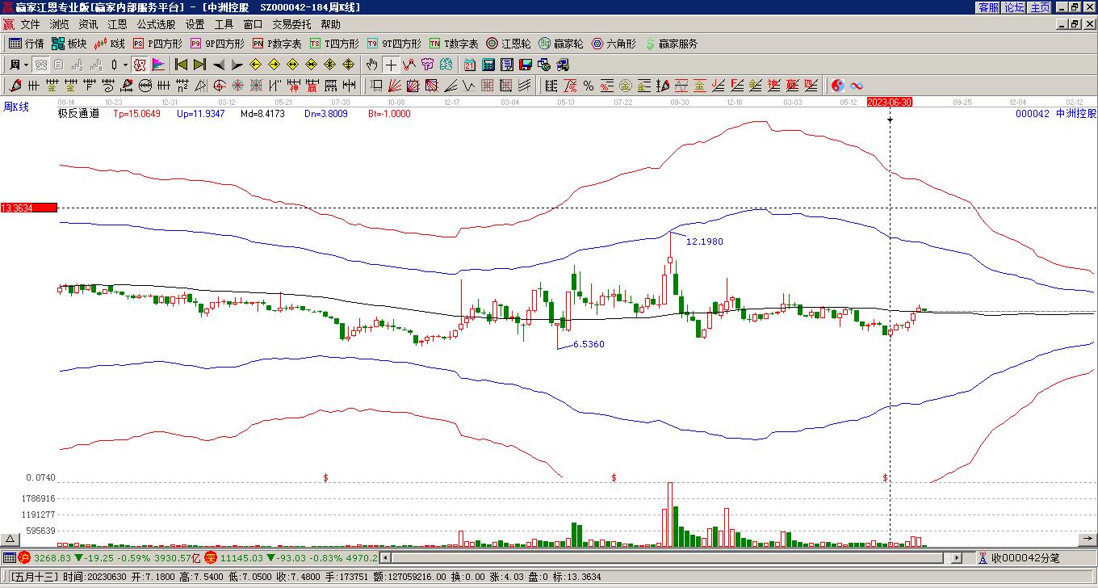Viewport: 1098px width, 588px height.
Task: Select the circled cross target tool
Action: coord(220,86)
